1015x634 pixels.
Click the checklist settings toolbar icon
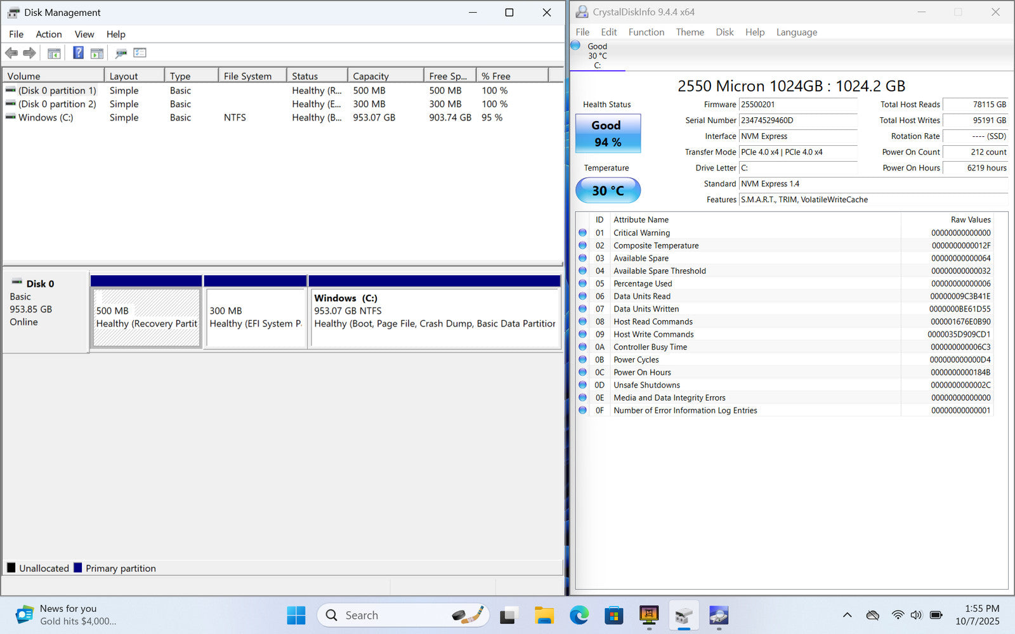point(140,53)
